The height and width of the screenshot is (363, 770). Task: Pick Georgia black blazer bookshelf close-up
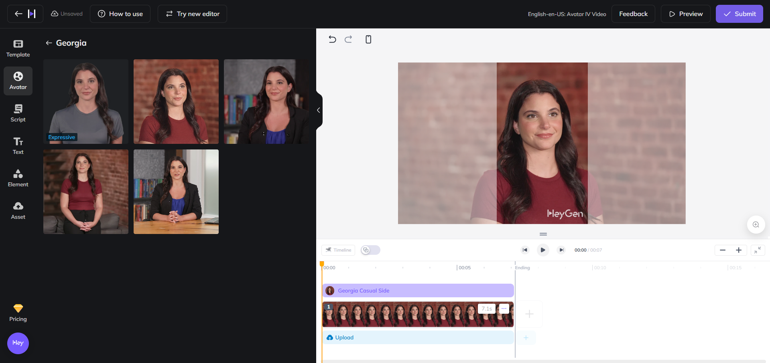266,101
